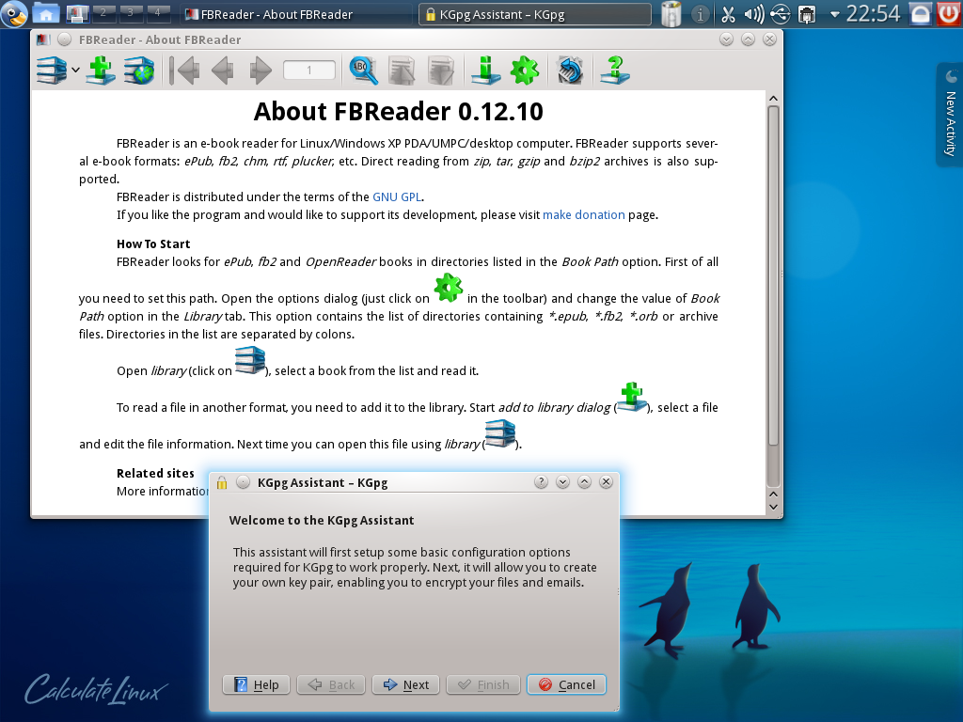Open the FBReader window menu circle button
The height and width of the screenshot is (722, 963).
[x=64, y=39]
